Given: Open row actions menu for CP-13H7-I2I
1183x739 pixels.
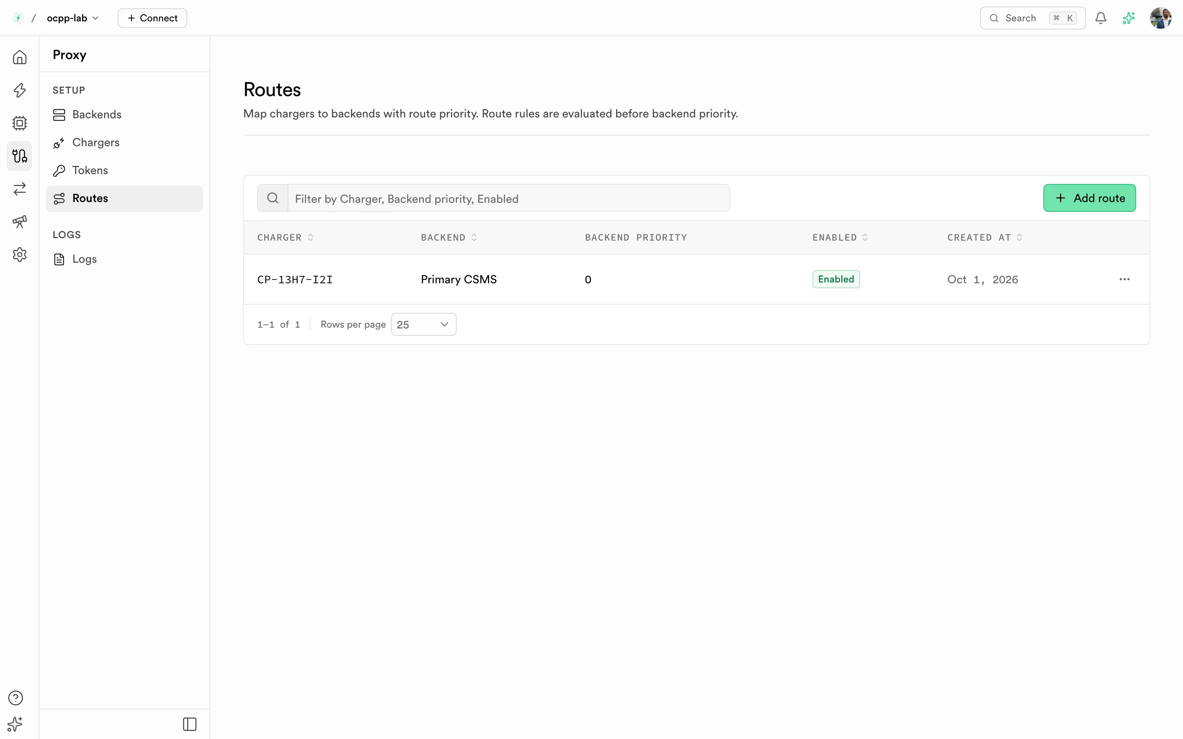Looking at the screenshot, I should (1124, 279).
